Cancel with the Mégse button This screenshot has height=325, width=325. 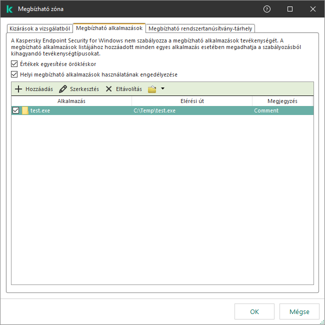[x=299, y=311]
